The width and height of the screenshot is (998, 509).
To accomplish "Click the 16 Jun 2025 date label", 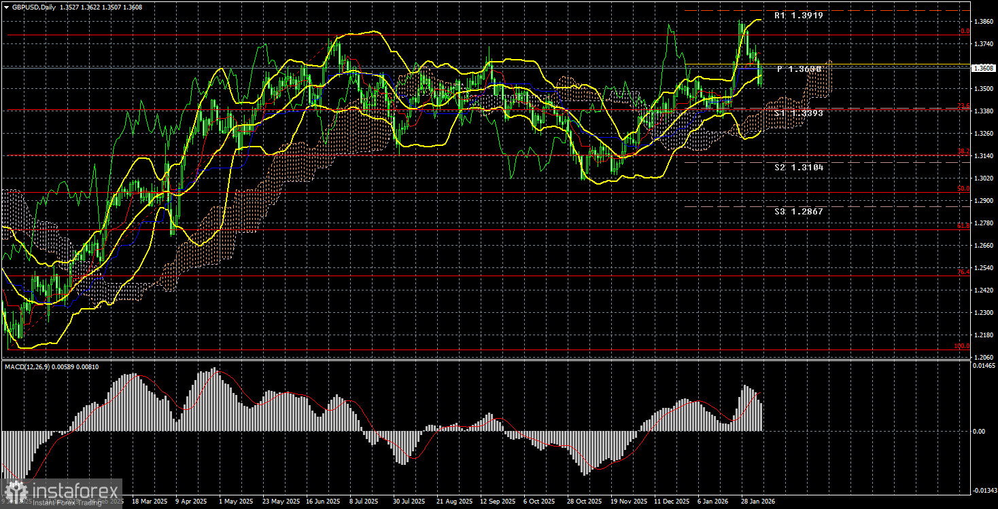I will (x=323, y=502).
